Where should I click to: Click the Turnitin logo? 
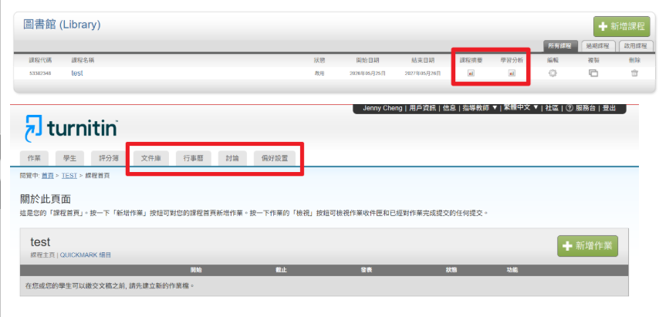(x=71, y=128)
